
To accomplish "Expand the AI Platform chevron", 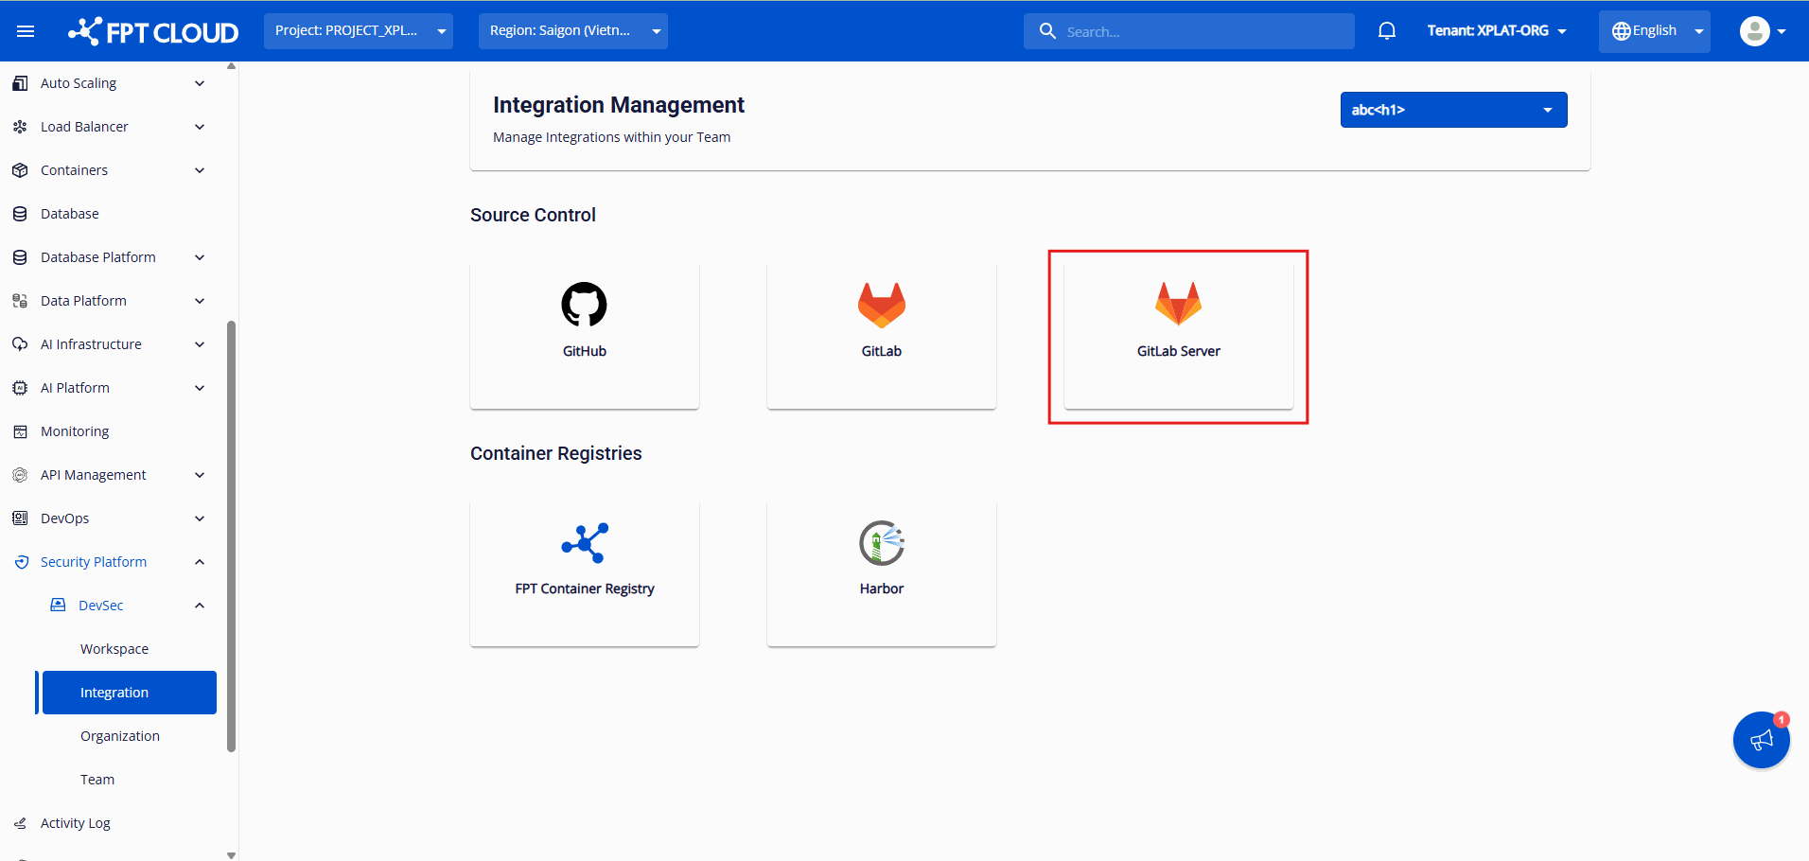I will coord(200,388).
